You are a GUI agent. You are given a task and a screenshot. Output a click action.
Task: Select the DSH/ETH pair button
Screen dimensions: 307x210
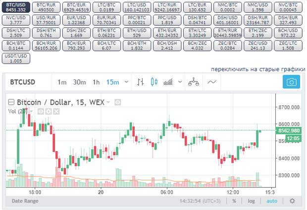[x=46, y=33]
